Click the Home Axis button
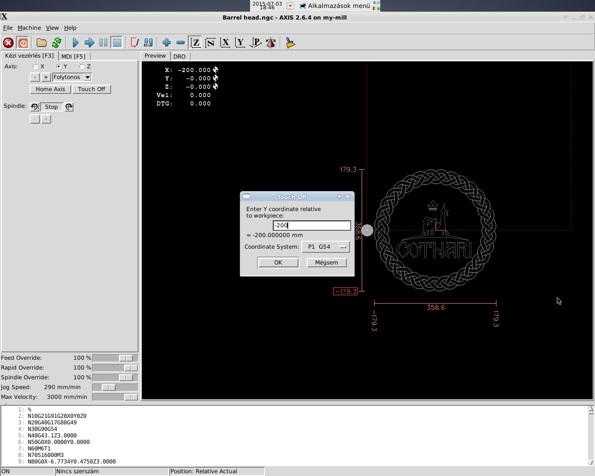This screenshot has height=476, width=595. click(50, 89)
